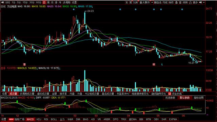217x122 pixels.
Task: Click the 叠 overlay icon in toolbar
Action: tap(176, 2)
